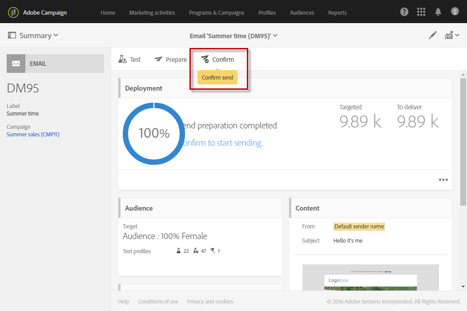
Task: Click the test profiles flask icon showing 22
Action: 178,251
